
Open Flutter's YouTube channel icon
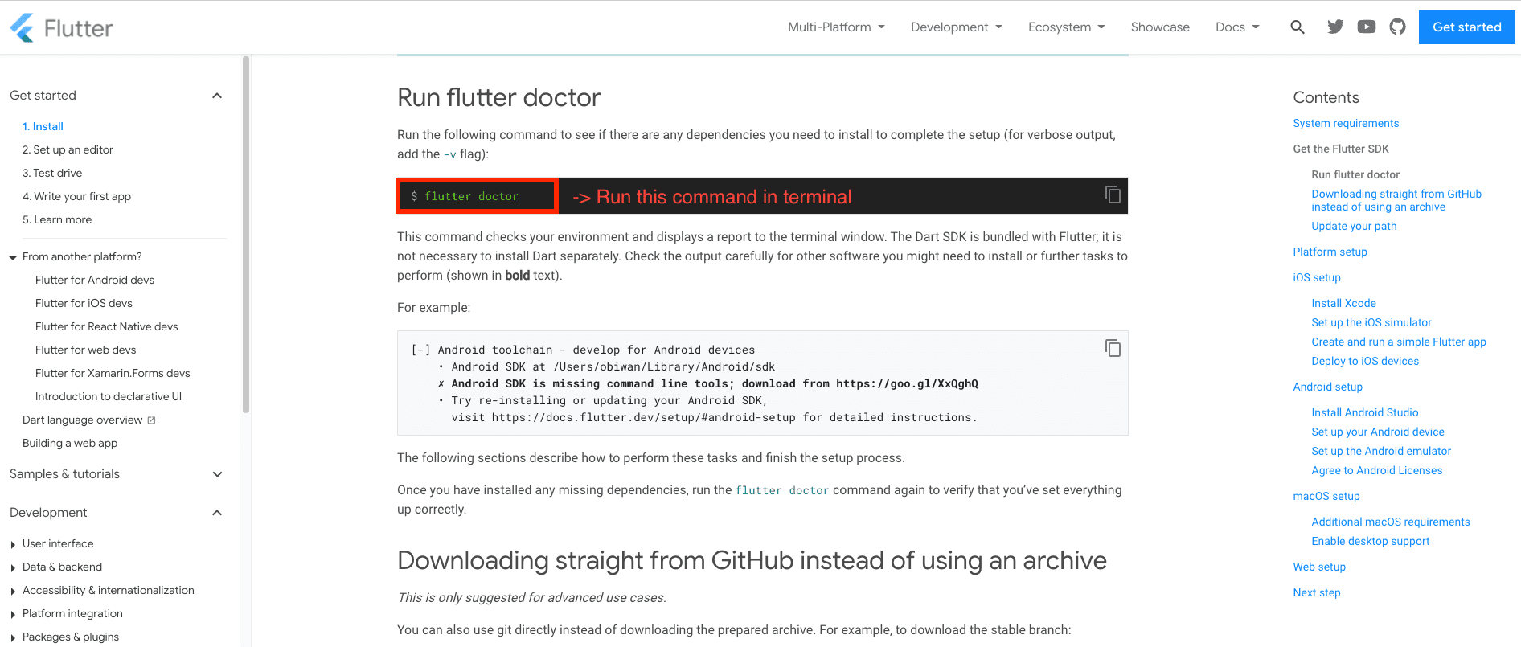pos(1366,27)
